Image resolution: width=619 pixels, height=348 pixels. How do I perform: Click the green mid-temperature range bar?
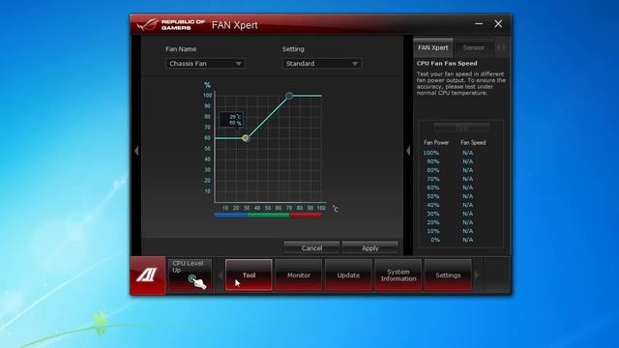click(x=269, y=215)
